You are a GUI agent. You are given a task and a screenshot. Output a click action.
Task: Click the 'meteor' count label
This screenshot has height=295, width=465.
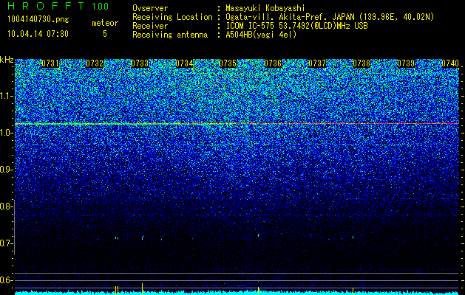[105, 23]
